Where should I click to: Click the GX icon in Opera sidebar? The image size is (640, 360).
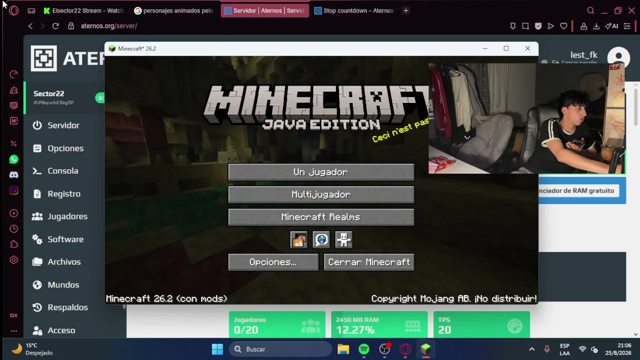tap(14, 315)
